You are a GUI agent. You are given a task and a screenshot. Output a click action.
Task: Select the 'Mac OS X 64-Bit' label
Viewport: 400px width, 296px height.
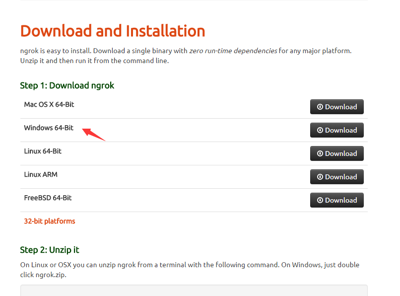click(49, 104)
